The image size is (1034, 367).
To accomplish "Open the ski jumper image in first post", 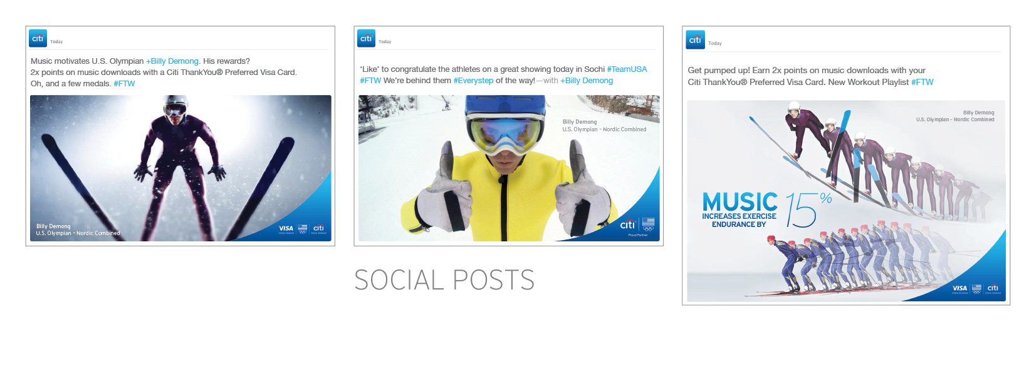I will click(180, 168).
